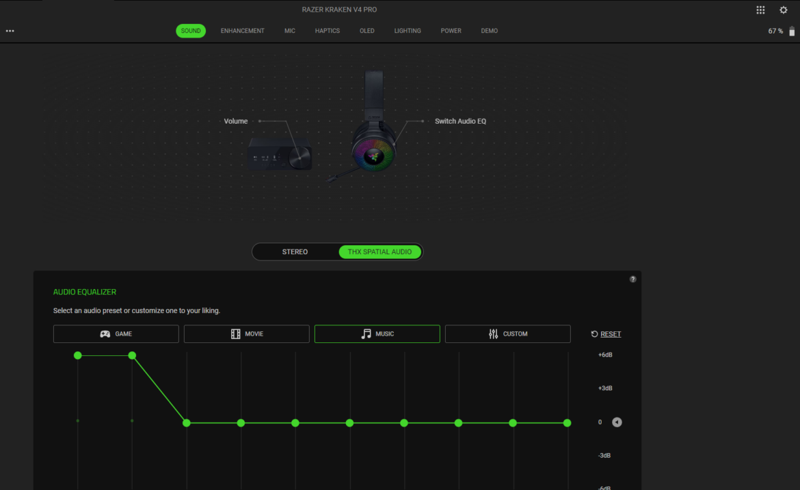Switch to the Mic tab
The height and width of the screenshot is (490, 800).
point(290,31)
